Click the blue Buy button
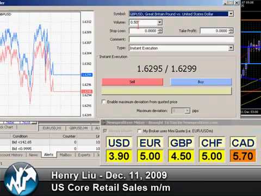 tap(201, 82)
